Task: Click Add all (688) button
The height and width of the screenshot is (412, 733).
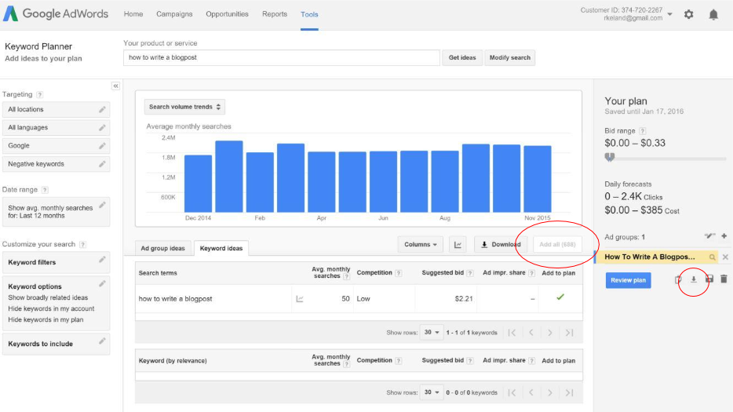Action: 557,245
